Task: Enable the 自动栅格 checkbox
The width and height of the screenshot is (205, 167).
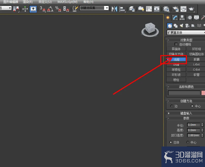Action: [x=176, y=44]
